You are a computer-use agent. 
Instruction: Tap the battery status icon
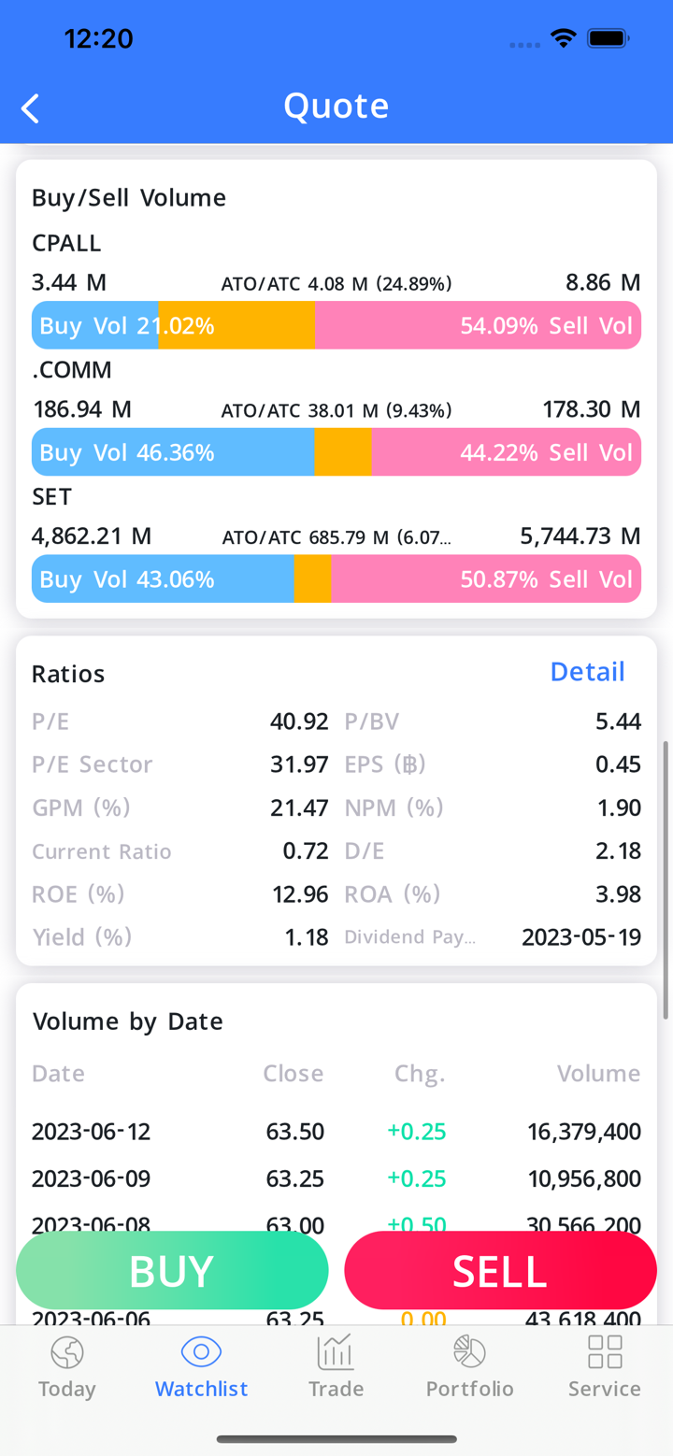pos(608,39)
